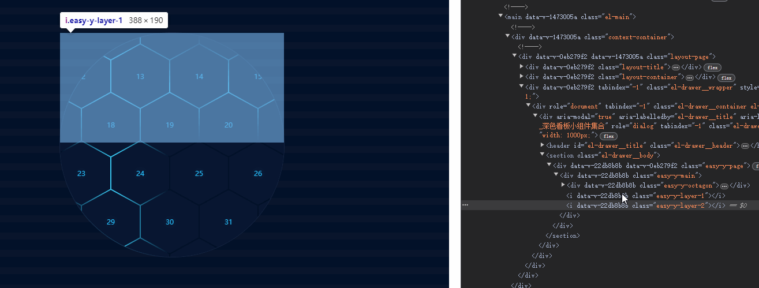Image resolution: width=759 pixels, height=288 pixels.
Task: Click ellipsis button in layout-container row
Action: pos(689,77)
